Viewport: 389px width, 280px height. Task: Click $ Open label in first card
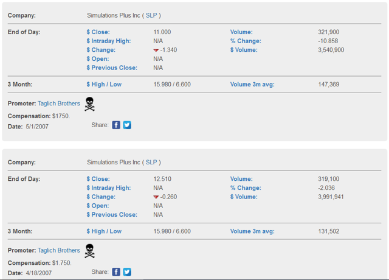(98, 59)
